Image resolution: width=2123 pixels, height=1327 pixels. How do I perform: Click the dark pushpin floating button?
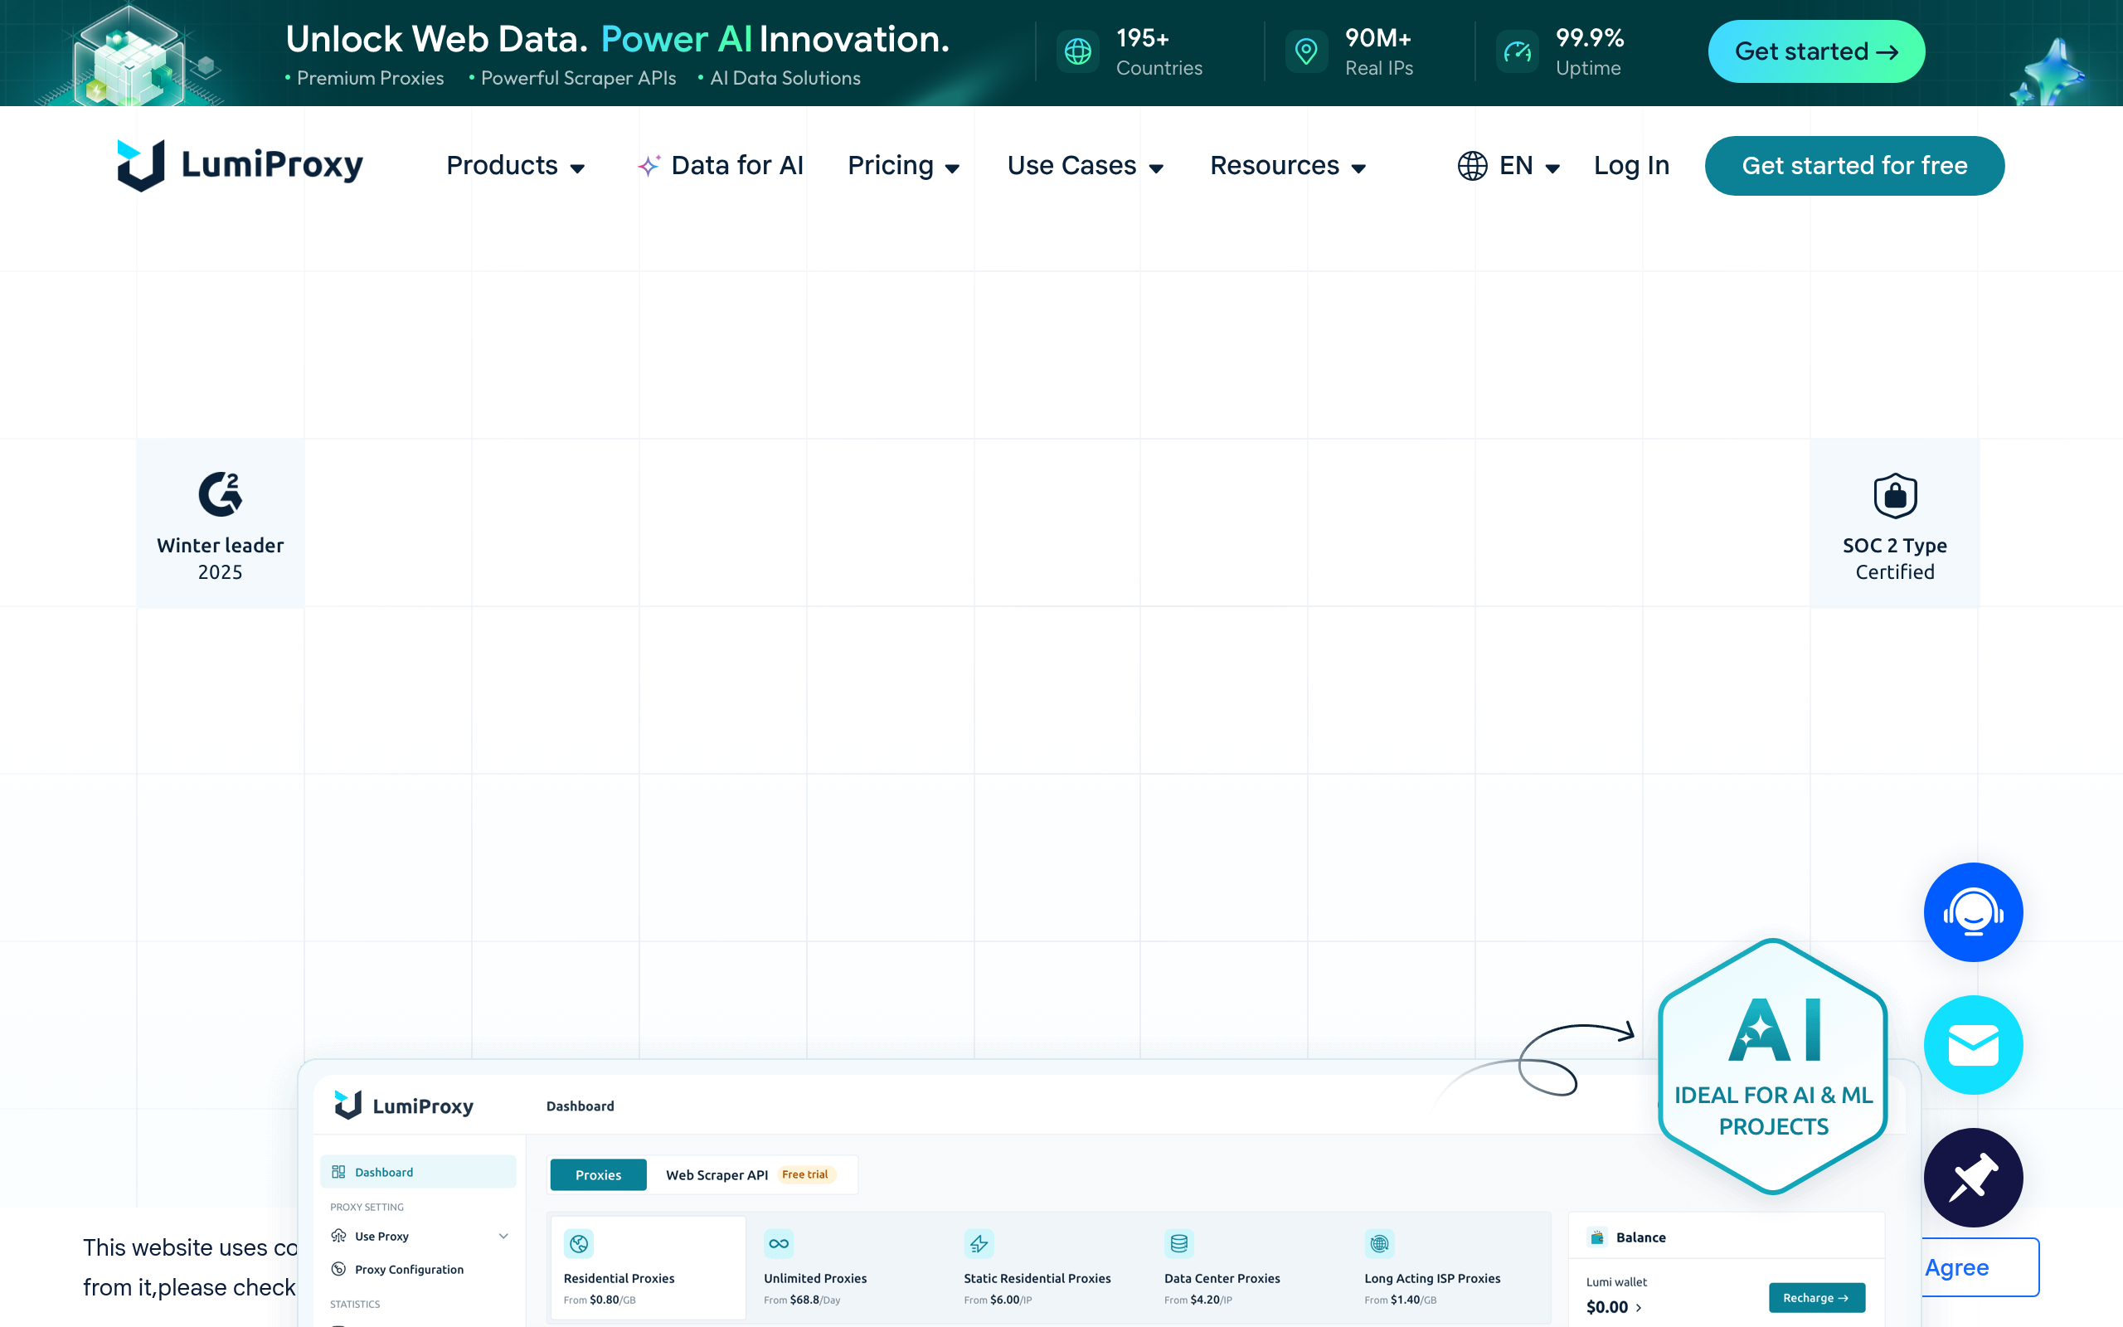tap(1973, 1177)
